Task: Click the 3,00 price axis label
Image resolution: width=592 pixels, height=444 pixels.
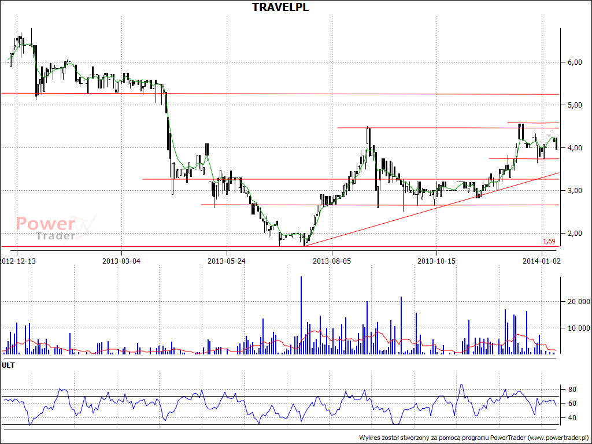Action: tap(575, 191)
